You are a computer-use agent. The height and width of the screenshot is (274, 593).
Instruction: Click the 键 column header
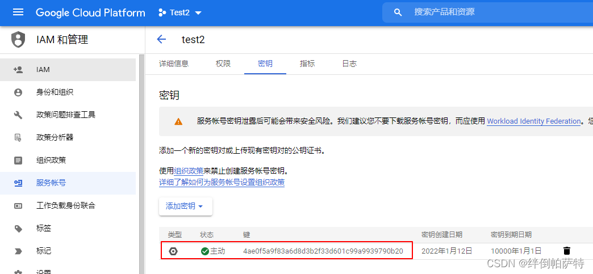coord(247,235)
